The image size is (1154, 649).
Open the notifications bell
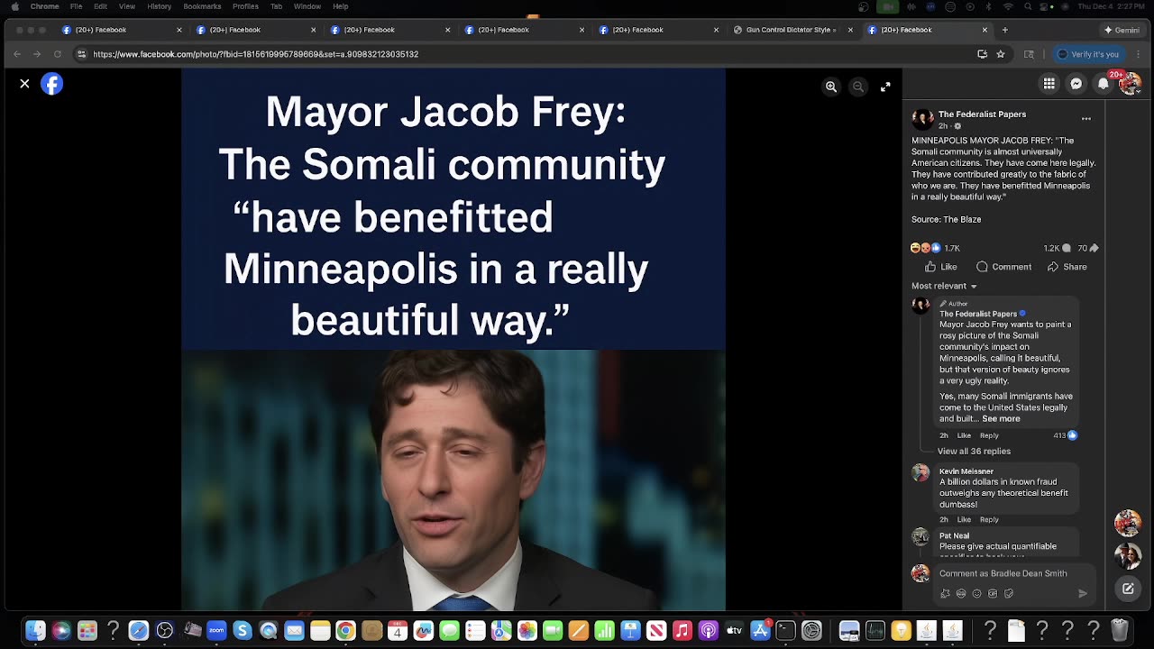pos(1104,84)
